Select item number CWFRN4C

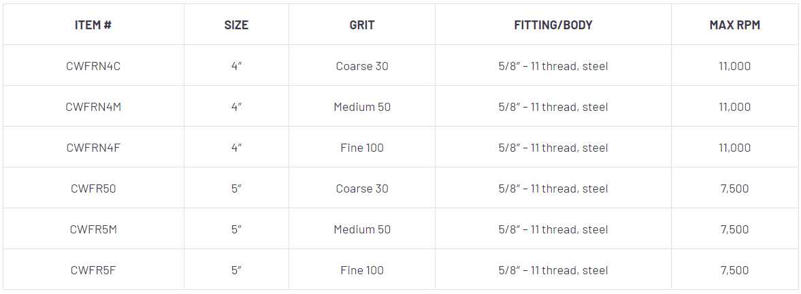click(x=93, y=66)
